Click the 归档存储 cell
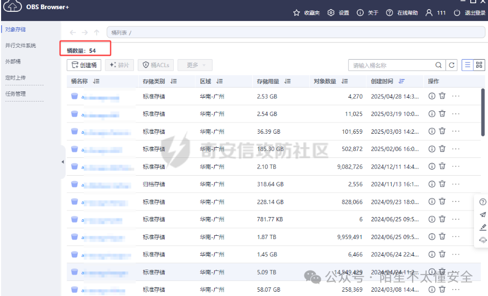This screenshot has height=296, width=488. click(154, 184)
